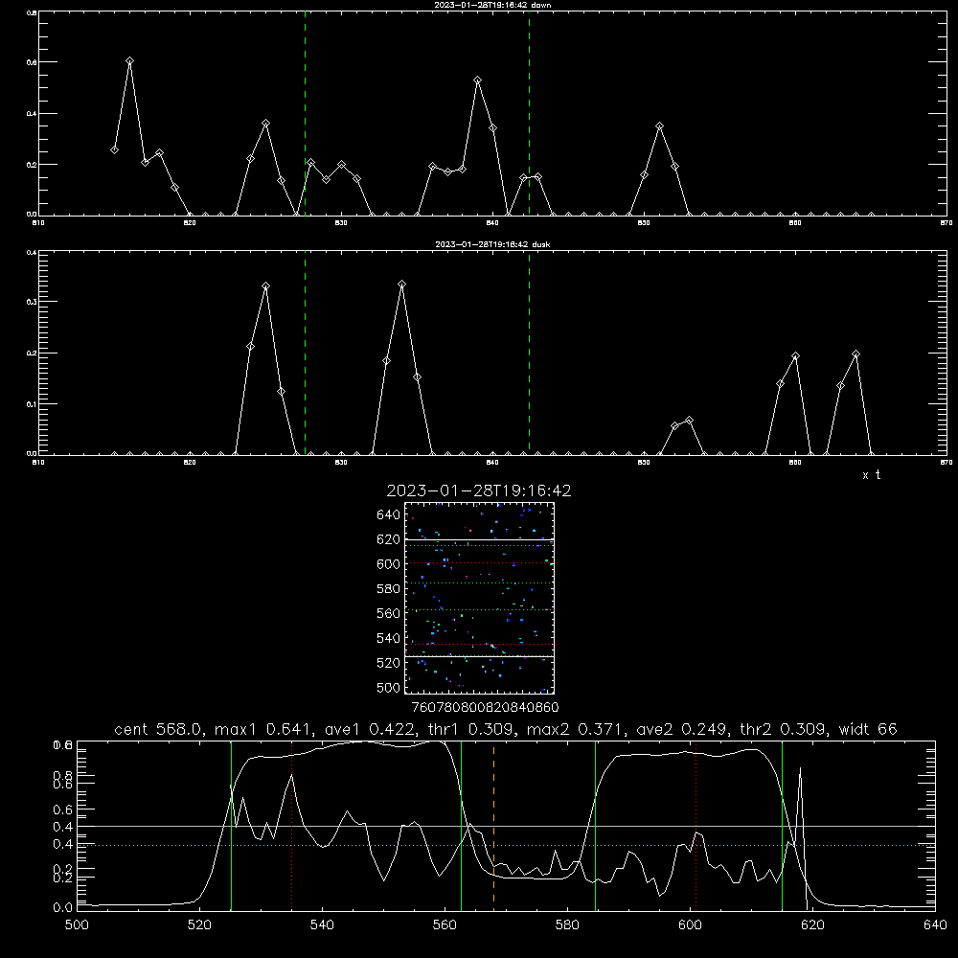The width and height of the screenshot is (958, 958).
Task: Click the '600' label on bottom plot x-axis
Action: [691, 925]
